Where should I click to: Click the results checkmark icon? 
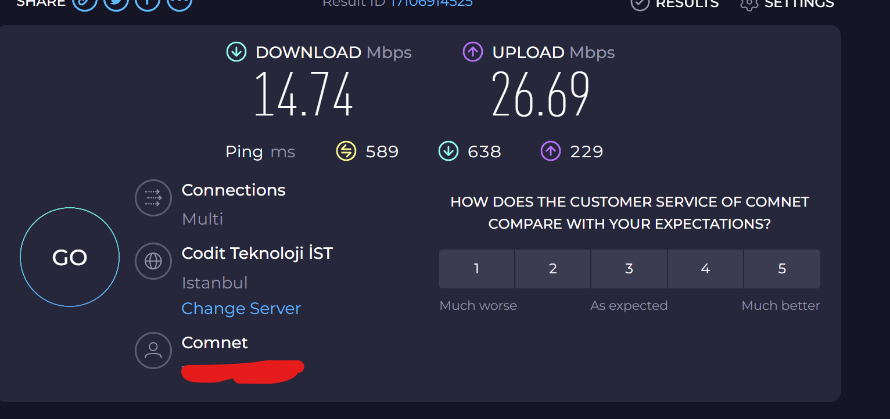pyautogui.click(x=640, y=3)
